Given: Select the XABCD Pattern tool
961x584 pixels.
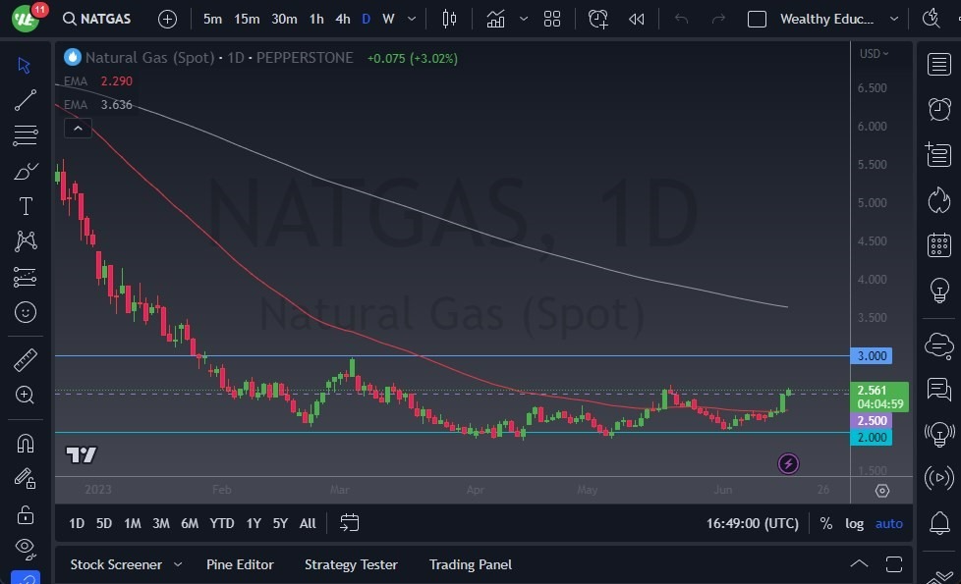Looking at the screenshot, I should (x=26, y=241).
